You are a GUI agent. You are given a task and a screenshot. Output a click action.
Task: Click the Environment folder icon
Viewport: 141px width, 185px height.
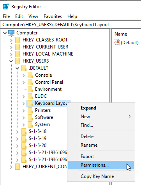pos(30,89)
